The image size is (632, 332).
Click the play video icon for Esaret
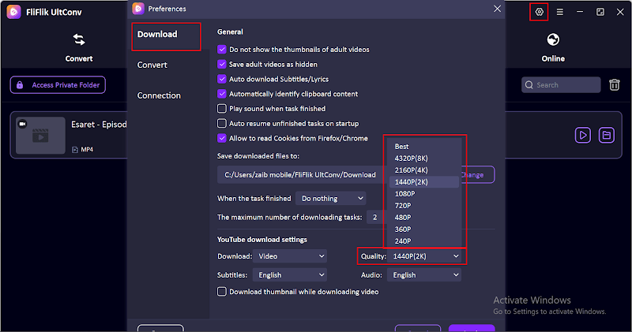click(x=582, y=135)
